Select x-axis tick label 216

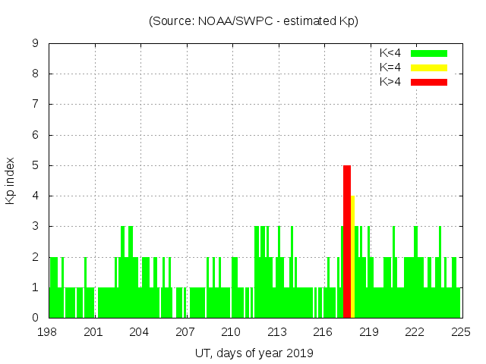point(323,332)
